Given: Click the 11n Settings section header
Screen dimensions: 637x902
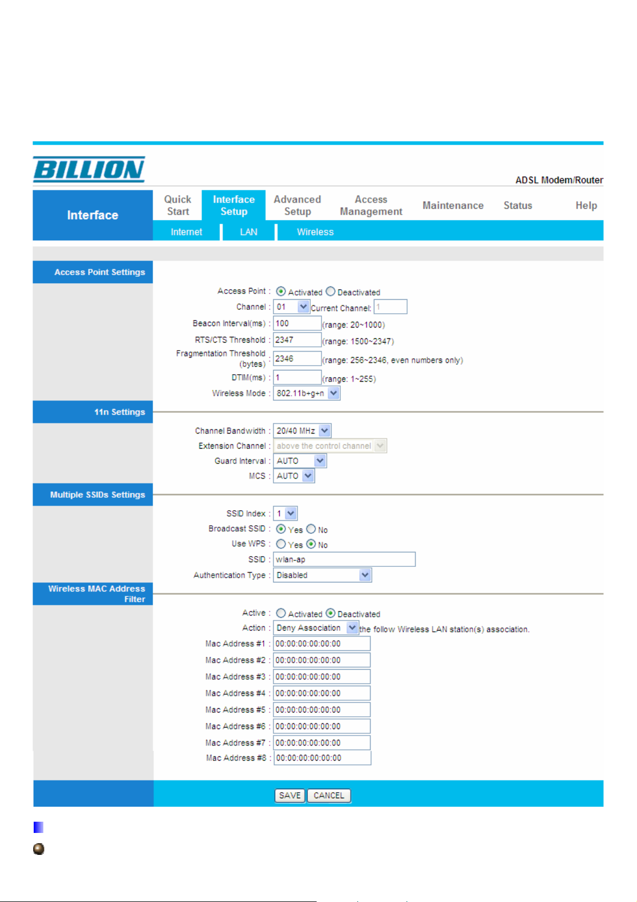Looking at the screenshot, I should click(93, 412).
